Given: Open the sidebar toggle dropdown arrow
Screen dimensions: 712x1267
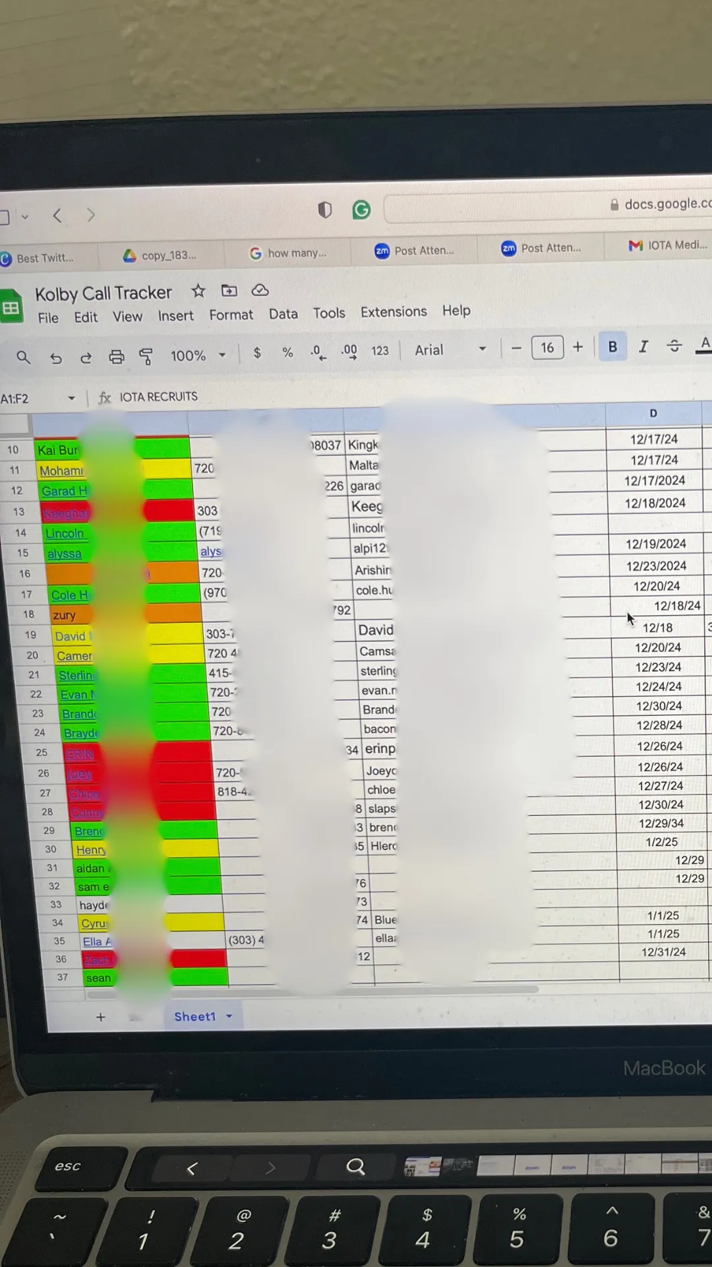Looking at the screenshot, I should (x=25, y=216).
